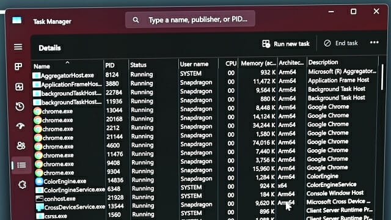Select the csrss.exe row name

click(x=56, y=216)
